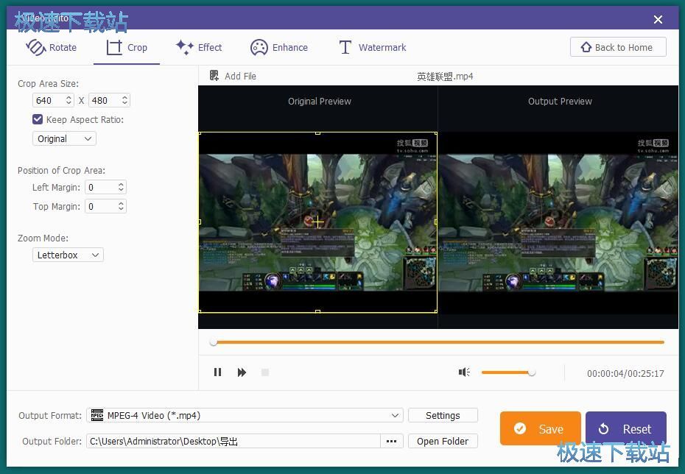Click the Settings button
The height and width of the screenshot is (474, 685).
coord(443,415)
